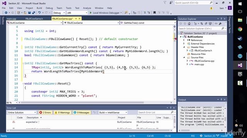Switch to the main.cpp tab

coord(12,19)
